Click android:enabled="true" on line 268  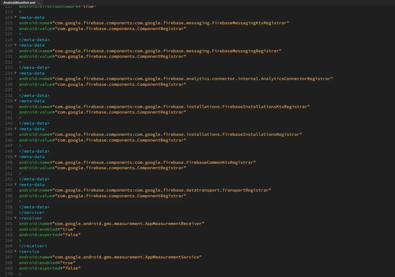coord(47,263)
